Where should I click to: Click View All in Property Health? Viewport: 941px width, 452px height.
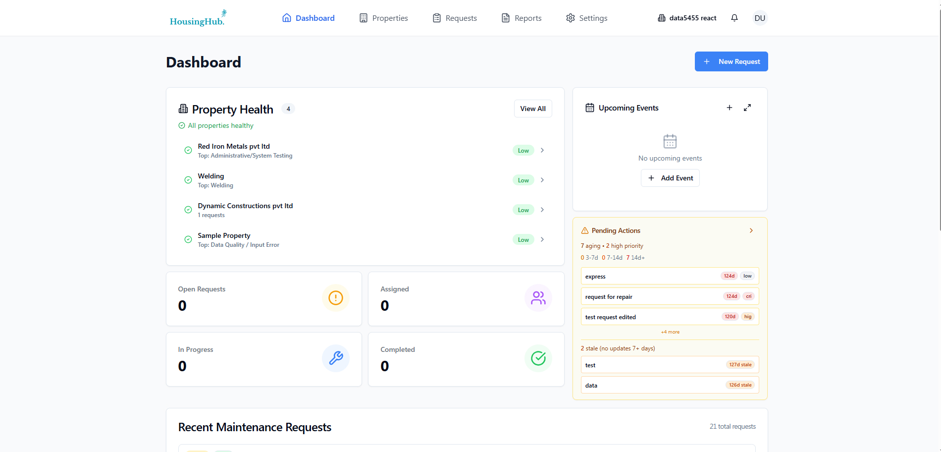tap(532, 108)
